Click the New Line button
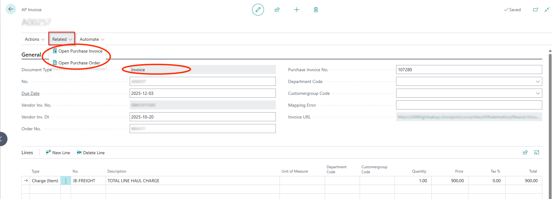This screenshot has height=199, width=556. (58, 153)
